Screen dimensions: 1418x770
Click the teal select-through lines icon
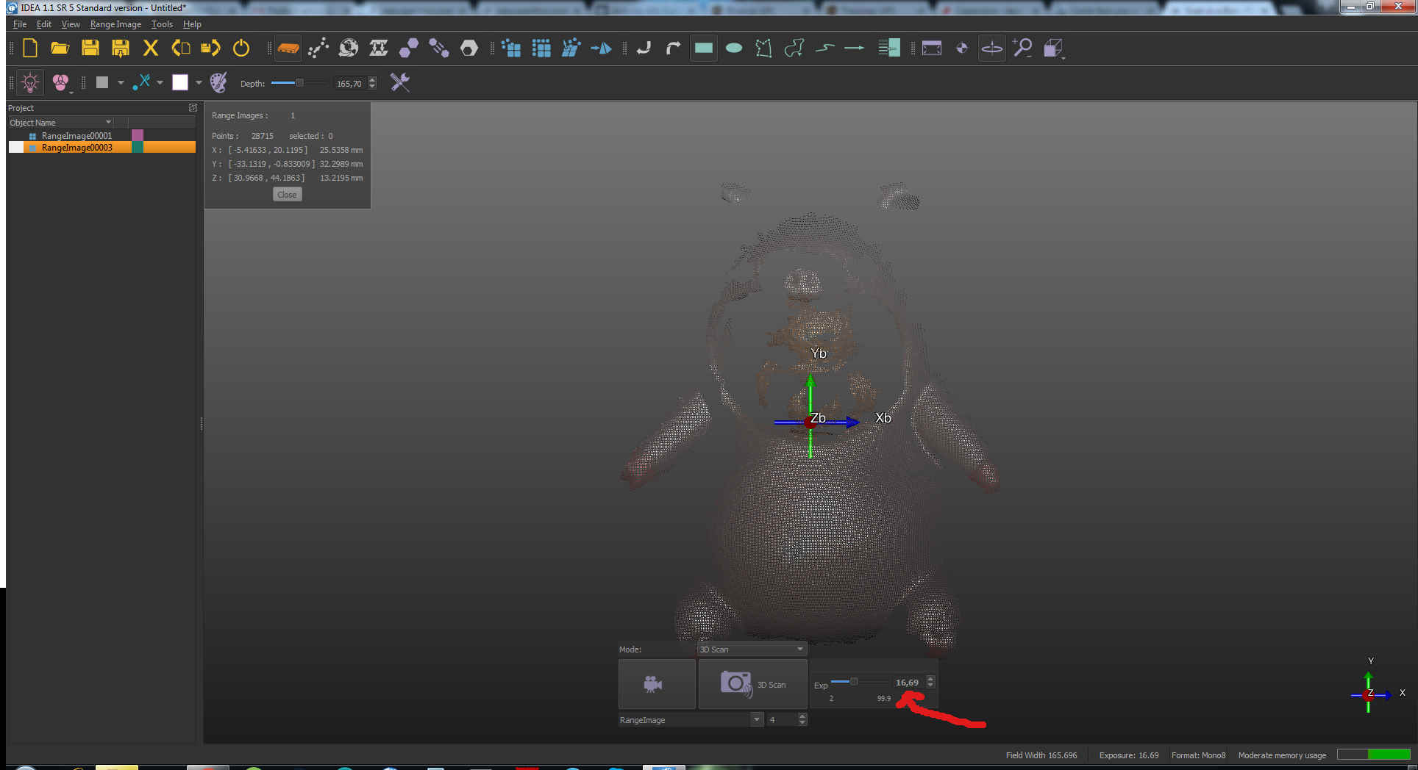point(888,48)
